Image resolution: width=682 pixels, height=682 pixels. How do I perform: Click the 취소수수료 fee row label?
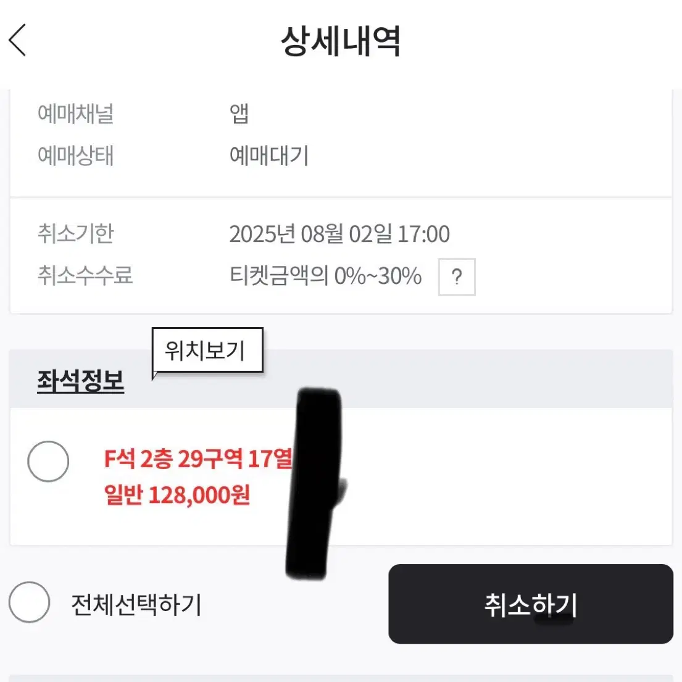tap(85, 277)
